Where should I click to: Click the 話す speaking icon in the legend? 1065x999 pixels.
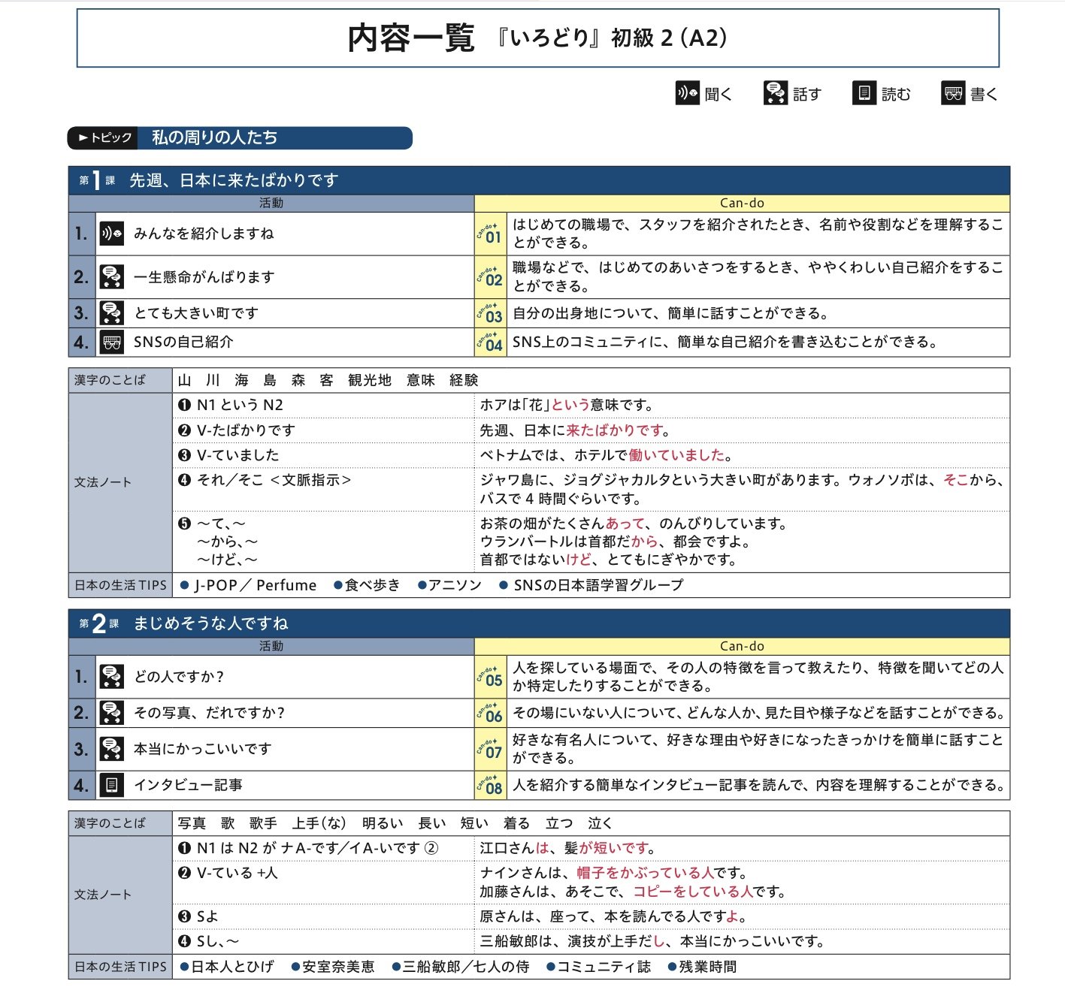click(775, 93)
